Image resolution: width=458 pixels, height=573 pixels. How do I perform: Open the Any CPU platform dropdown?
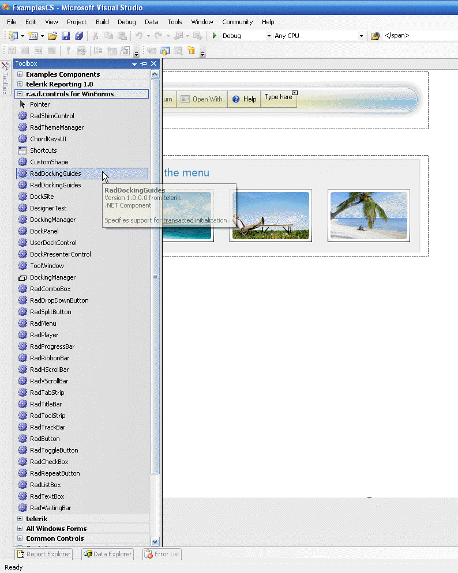click(361, 36)
